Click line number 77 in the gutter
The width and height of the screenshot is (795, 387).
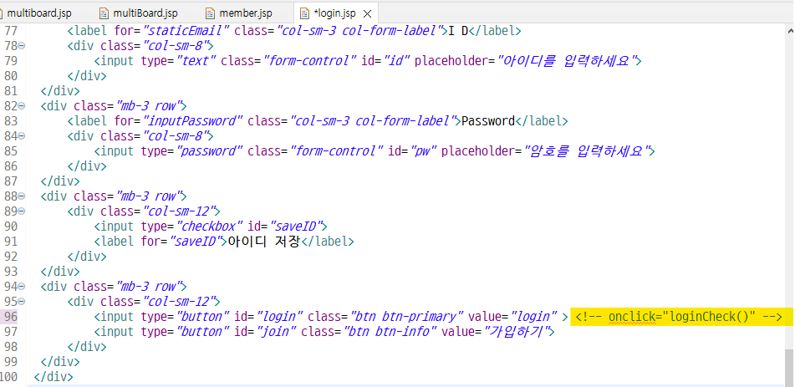[x=11, y=30]
